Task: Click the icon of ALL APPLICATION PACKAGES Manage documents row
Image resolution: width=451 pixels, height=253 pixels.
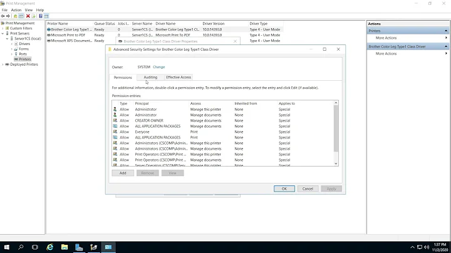Action: pyautogui.click(x=115, y=126)
